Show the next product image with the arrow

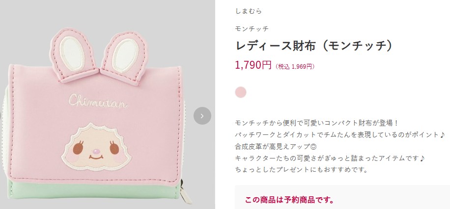(202, 116)
